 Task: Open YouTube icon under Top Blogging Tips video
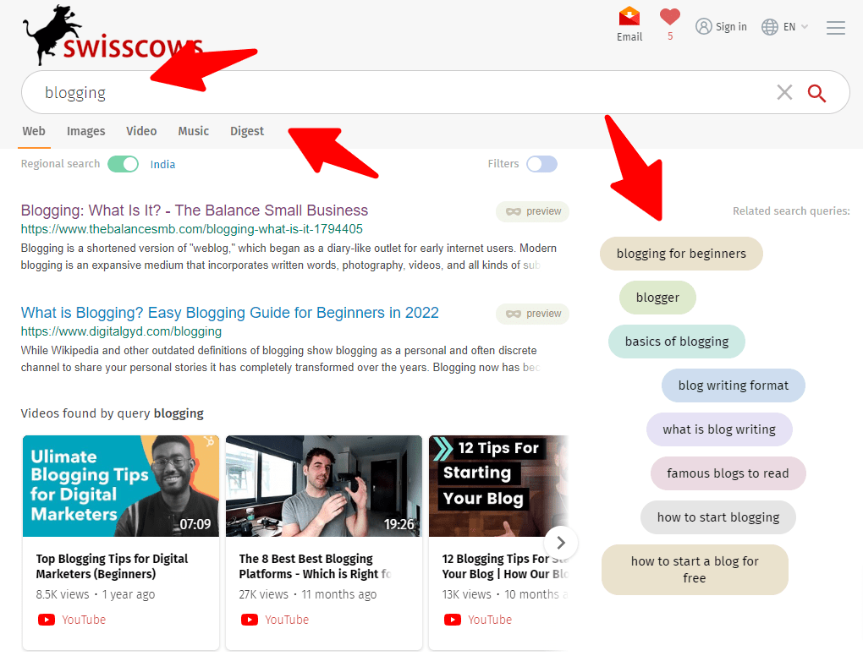pyautogui.click(x=47, y=620)
